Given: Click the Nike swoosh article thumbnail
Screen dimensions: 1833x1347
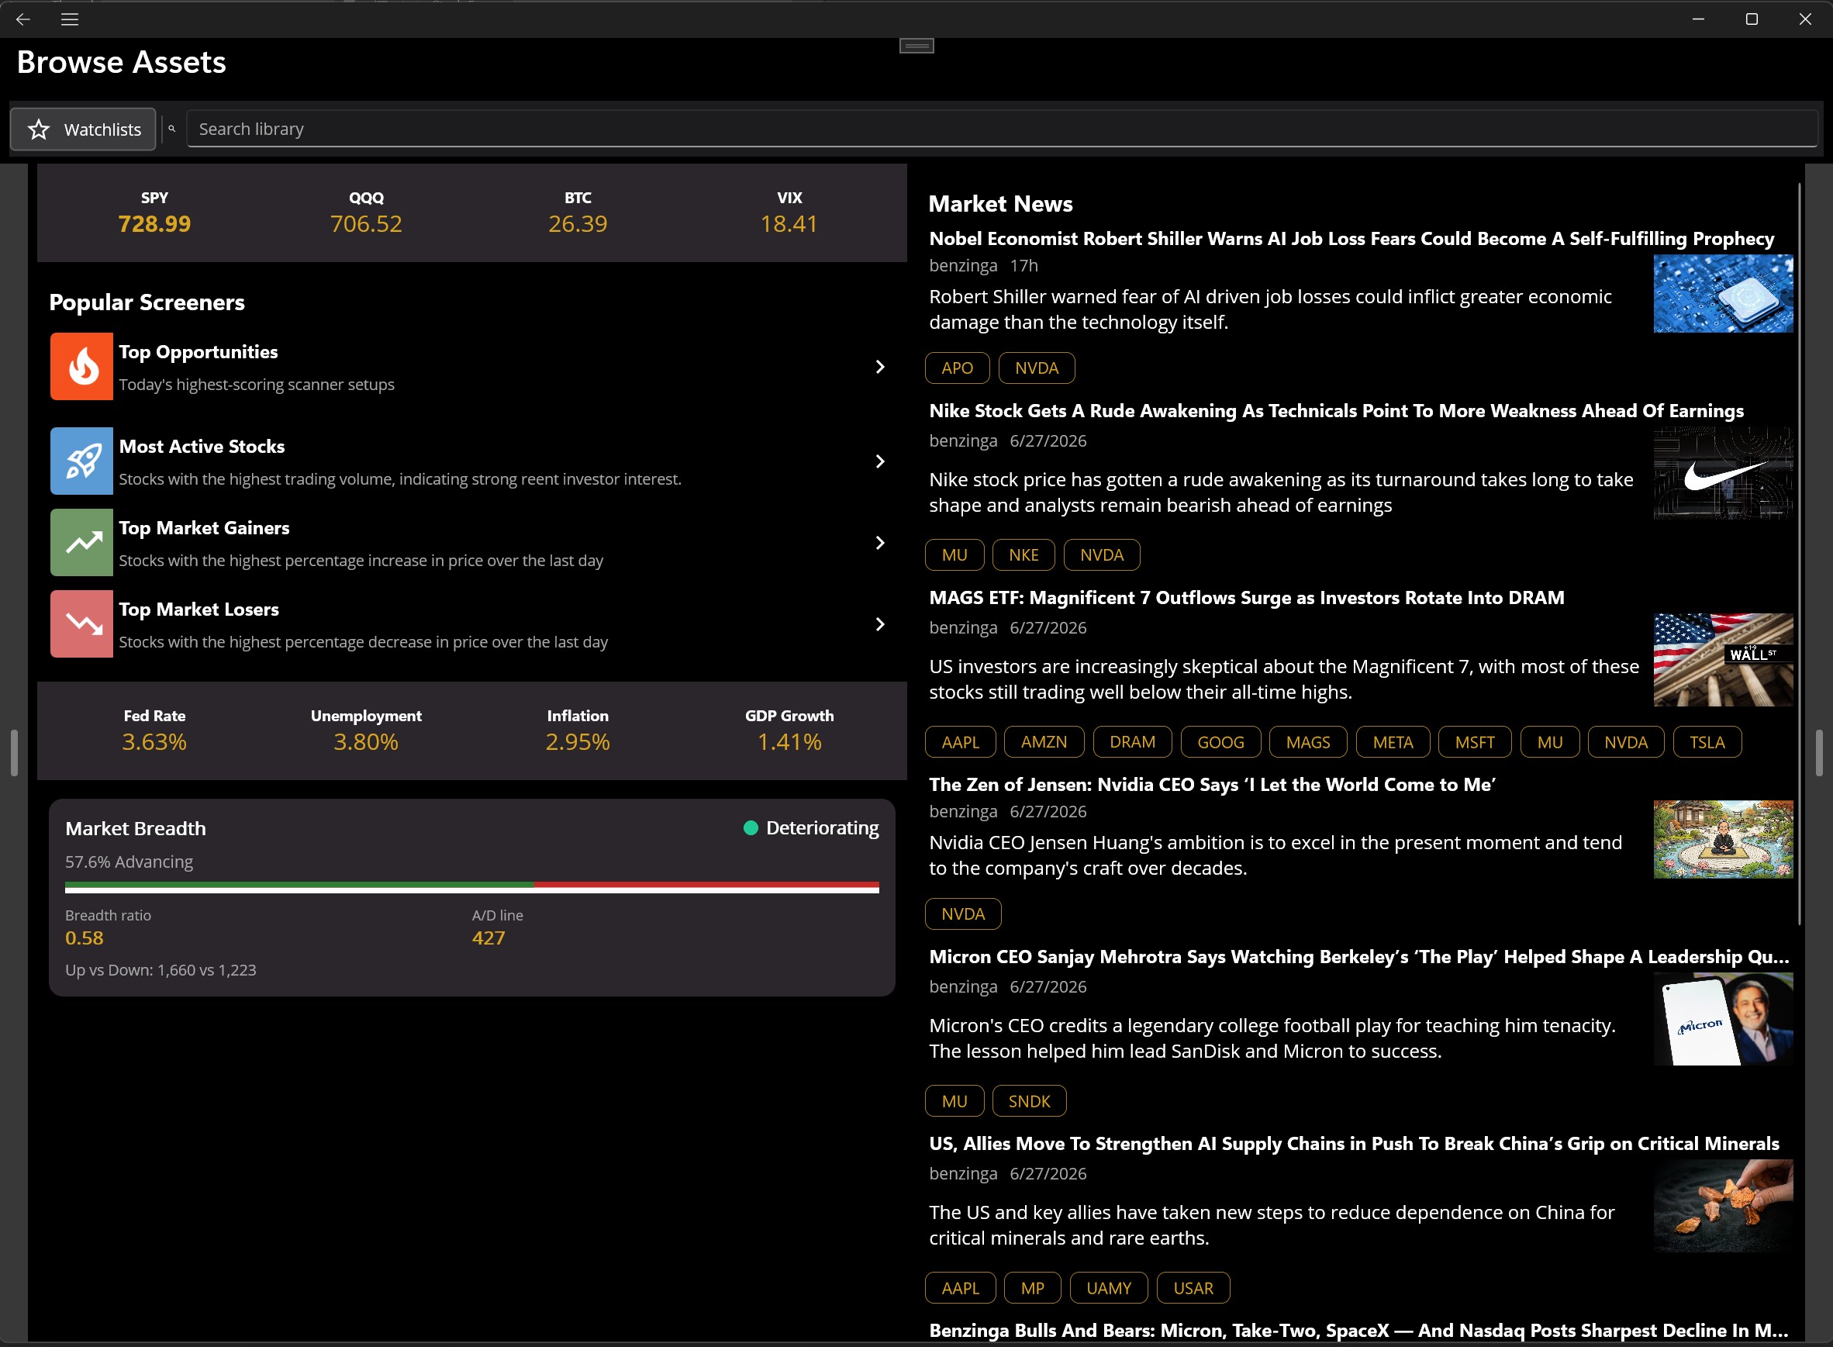Looking at the screenshot, I should [1723, 473].
